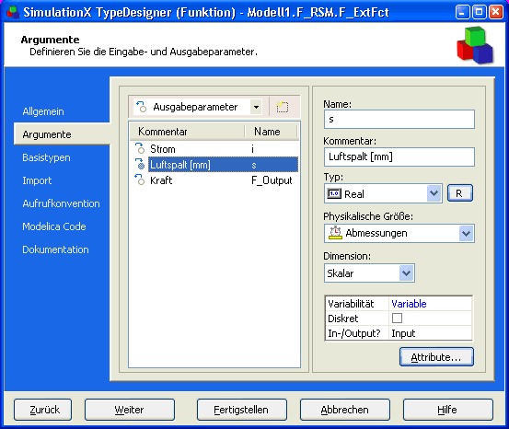The width and height of the screenshot is (509, 429).
Task: Click the Weiter button
Action: 130,410
